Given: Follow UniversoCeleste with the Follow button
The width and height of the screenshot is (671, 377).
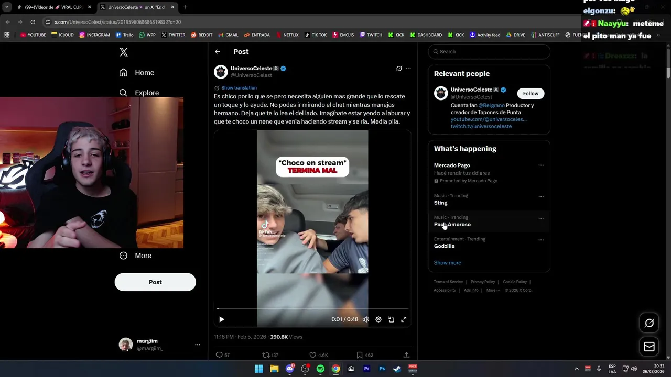Looking at the screenshot, I should coord(531,94).
